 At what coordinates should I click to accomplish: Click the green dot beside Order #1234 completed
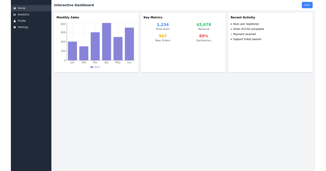click(232, 29)
